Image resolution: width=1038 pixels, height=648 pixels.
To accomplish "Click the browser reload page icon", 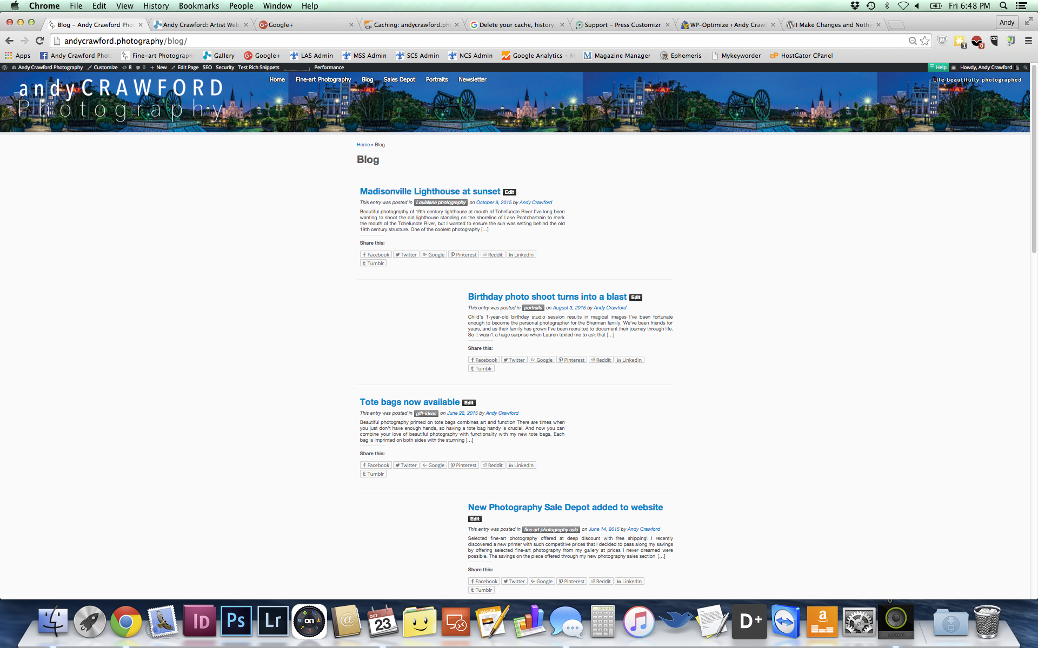I will (x=39, y=41).
